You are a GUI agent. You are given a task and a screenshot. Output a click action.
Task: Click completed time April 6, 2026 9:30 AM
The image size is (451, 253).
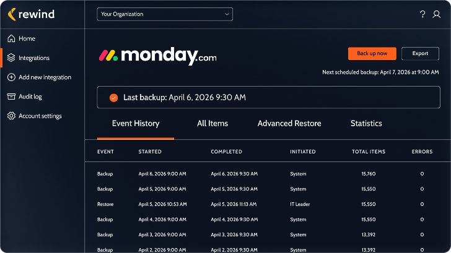[x=234, y=174]
